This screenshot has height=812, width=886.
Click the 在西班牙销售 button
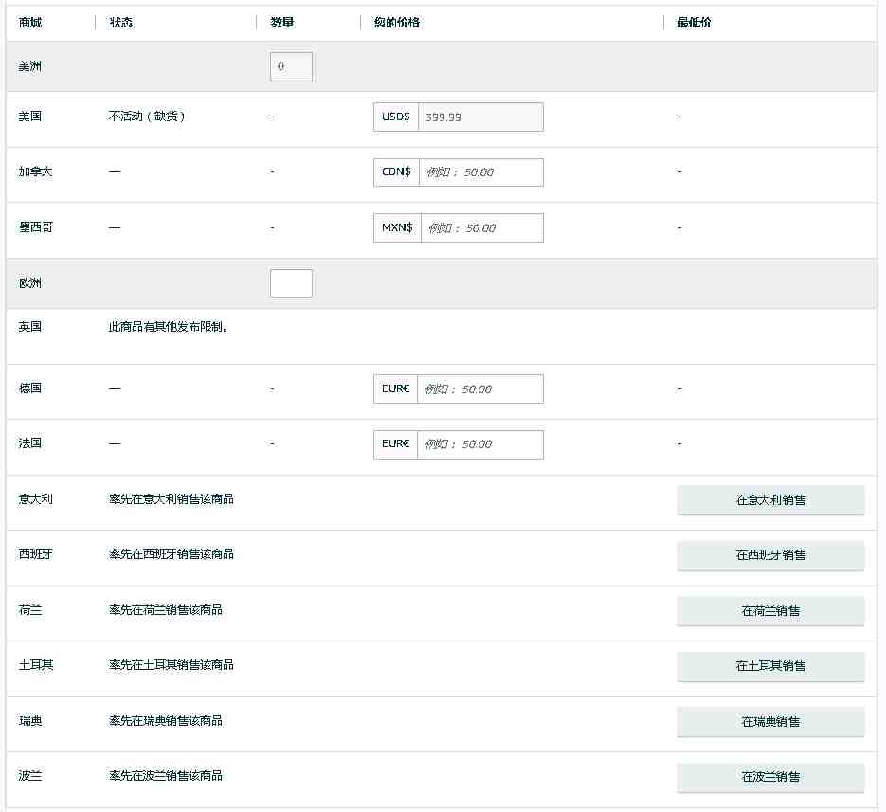[770, 555]
